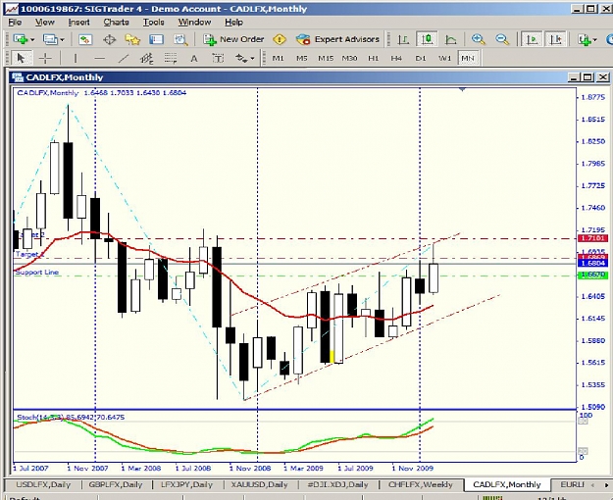
Task: Open the View menu
Action: click(44, 23)
